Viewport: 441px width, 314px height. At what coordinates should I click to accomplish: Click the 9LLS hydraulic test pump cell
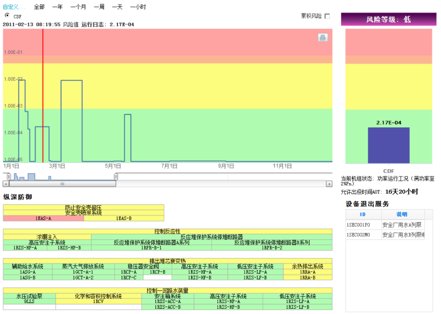coord(28,302)
